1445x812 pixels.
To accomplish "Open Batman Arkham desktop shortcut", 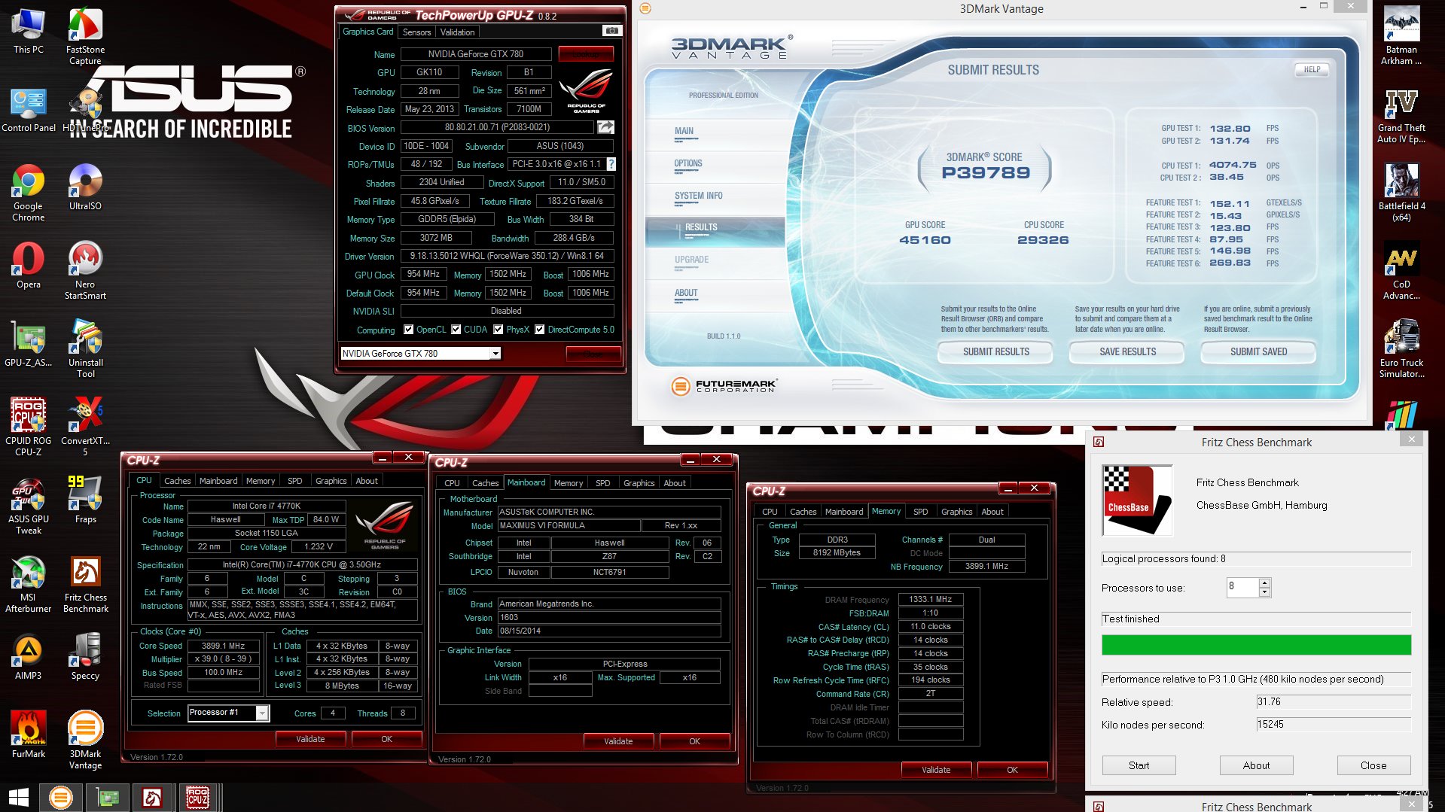I will coord(1401,35).
